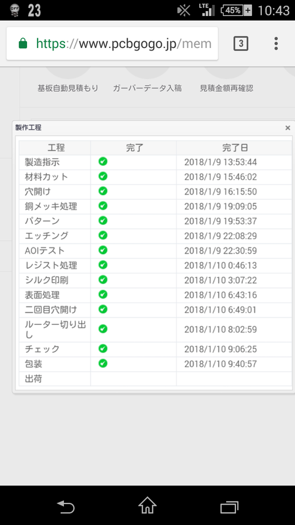Click the green check for 製造指示
The image size is (295, 525).
tap(103, 161)
